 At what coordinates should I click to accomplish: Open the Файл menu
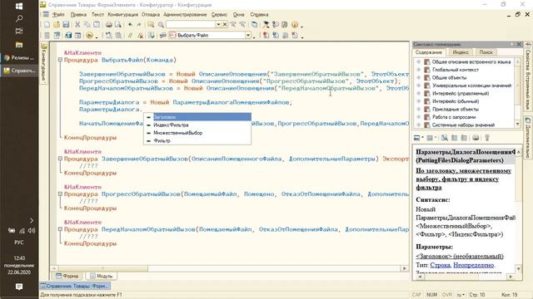[58, 15]
